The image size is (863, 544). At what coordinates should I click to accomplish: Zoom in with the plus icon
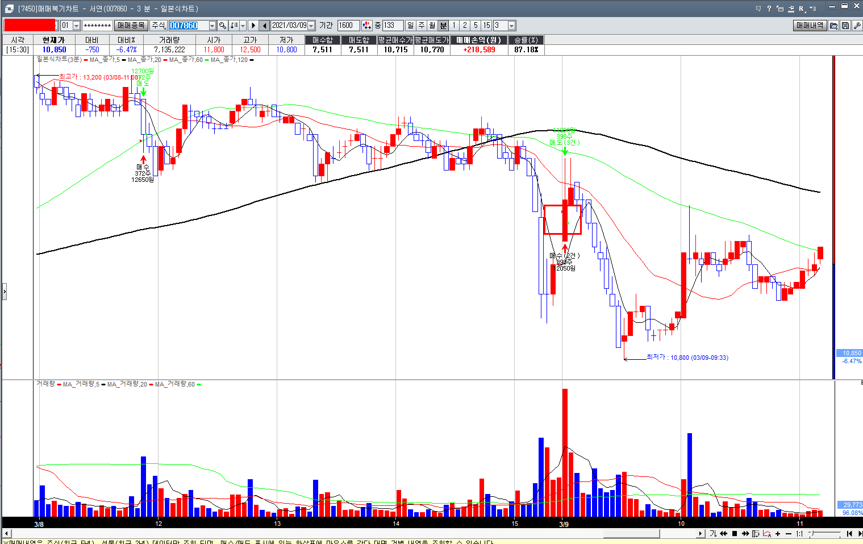778,534
